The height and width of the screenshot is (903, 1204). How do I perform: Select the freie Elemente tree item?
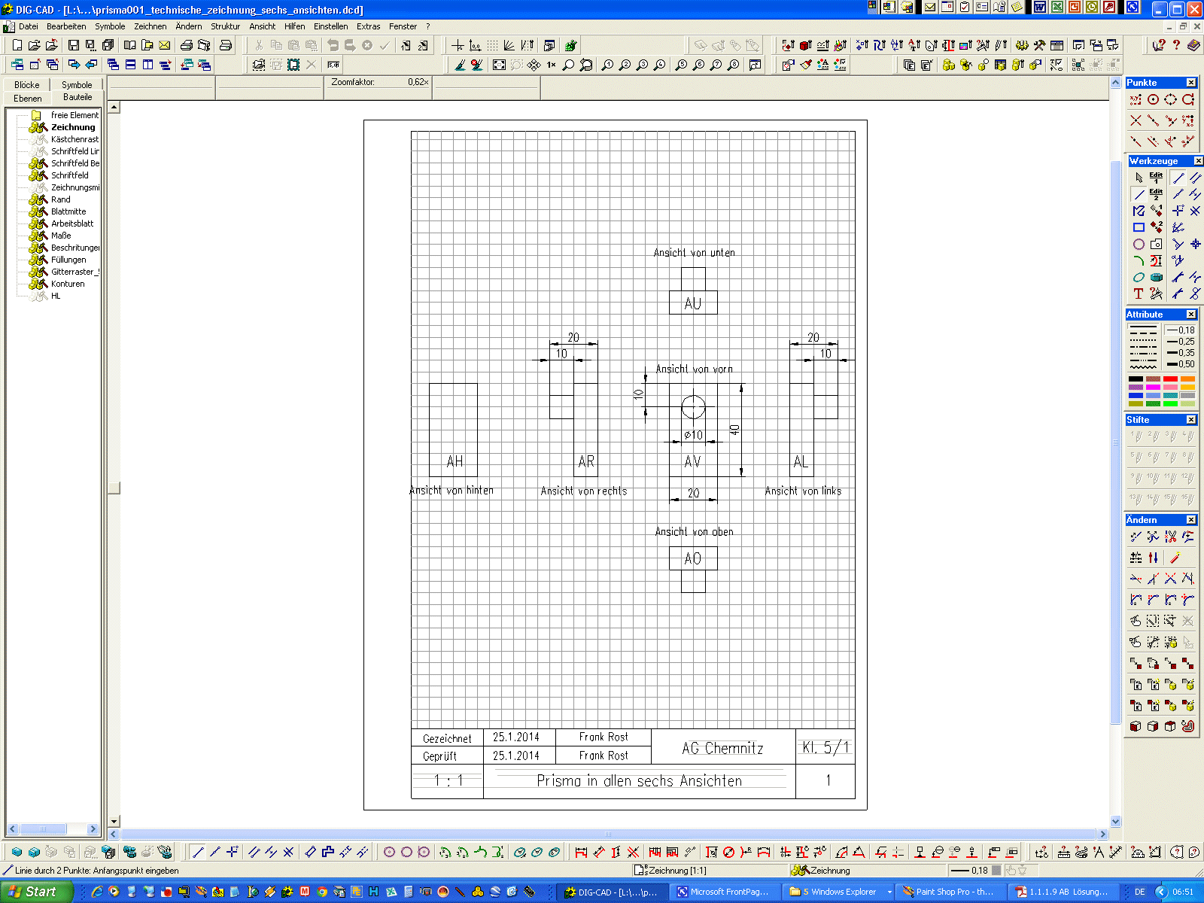[x=74, y=115]
